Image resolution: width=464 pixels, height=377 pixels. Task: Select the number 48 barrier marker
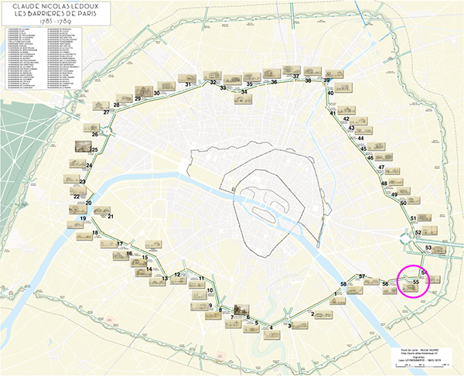coord(384,183)
